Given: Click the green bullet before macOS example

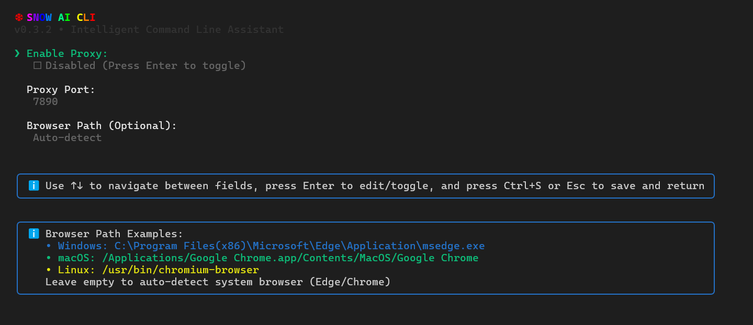Looking at the screenshot, I should [49, 258].
